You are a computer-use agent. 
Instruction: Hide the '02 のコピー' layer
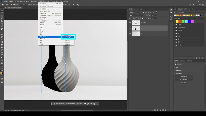click(130, 23)
